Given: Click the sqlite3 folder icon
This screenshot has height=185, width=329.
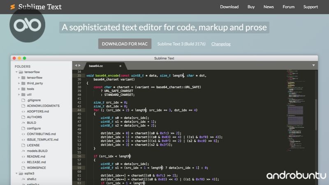Looking at the screenshot, I should [x=21, y=173].
